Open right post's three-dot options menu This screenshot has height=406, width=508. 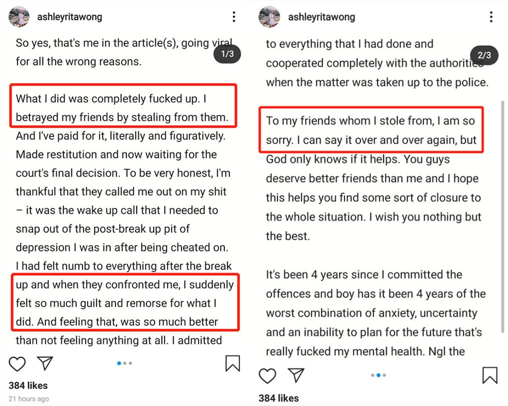(x=491, y=17)
